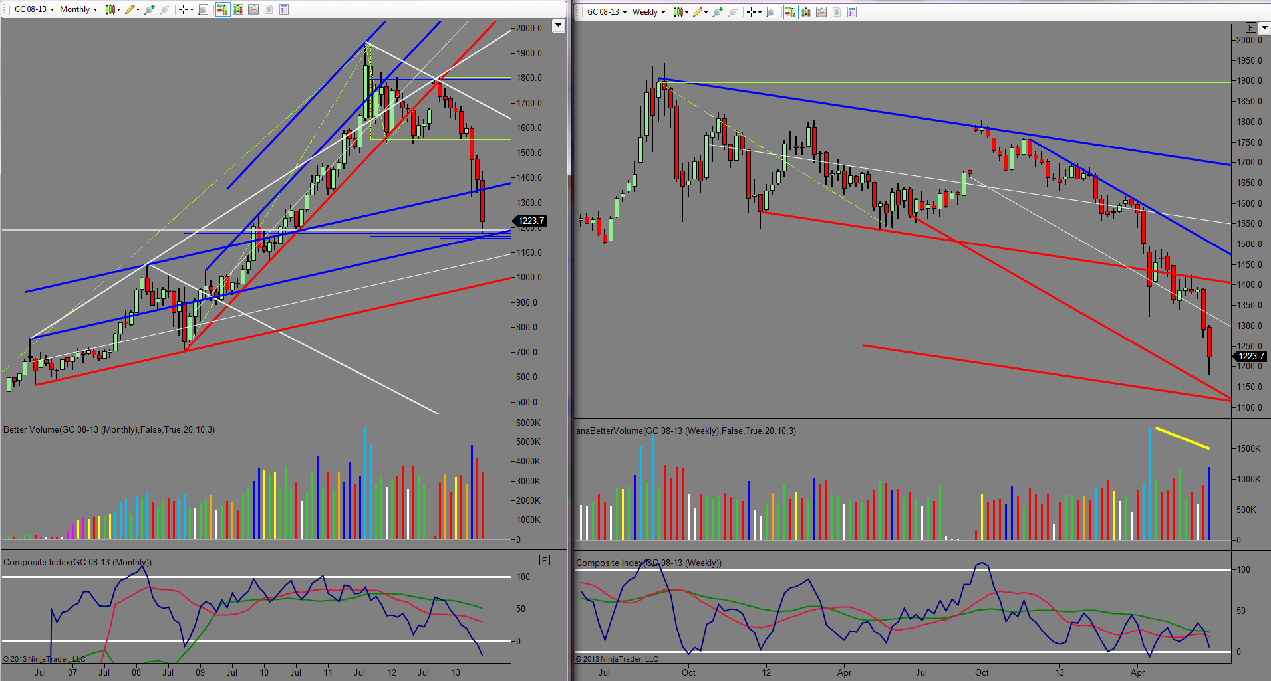
Task: Zoom out on the Weekly chart
Action: click(x=733, y=12)
